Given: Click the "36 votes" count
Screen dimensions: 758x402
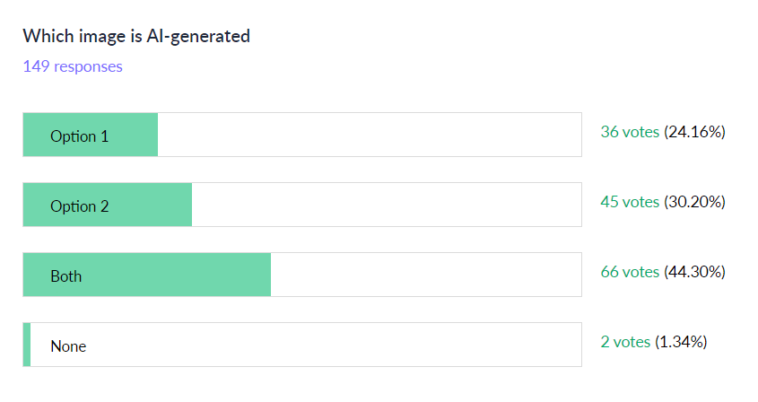Looking at the screenshot, I should [630, 132].
